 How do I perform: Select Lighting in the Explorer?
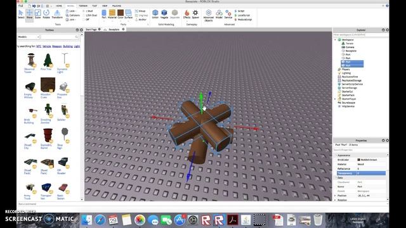point(346,73)
